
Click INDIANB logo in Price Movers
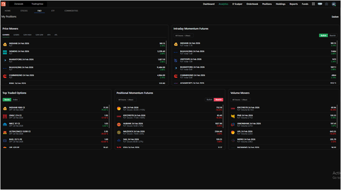tap(5, 44)
